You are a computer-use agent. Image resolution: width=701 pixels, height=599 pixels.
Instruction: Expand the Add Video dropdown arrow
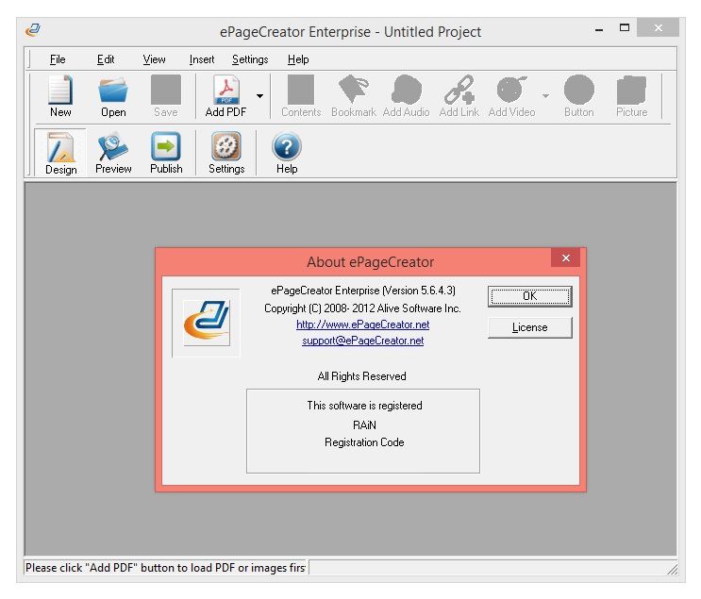pos(545,96)
